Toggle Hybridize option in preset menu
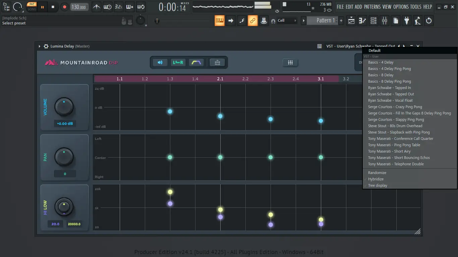Image resolution: width=458 pixels, height=257 pixels. [x=410, y=179]
